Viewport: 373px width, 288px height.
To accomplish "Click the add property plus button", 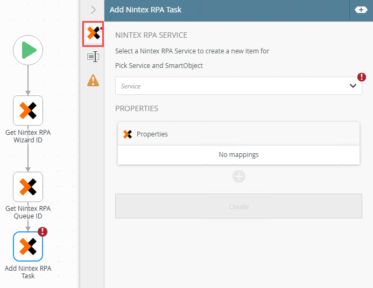I will click(239, 176).
